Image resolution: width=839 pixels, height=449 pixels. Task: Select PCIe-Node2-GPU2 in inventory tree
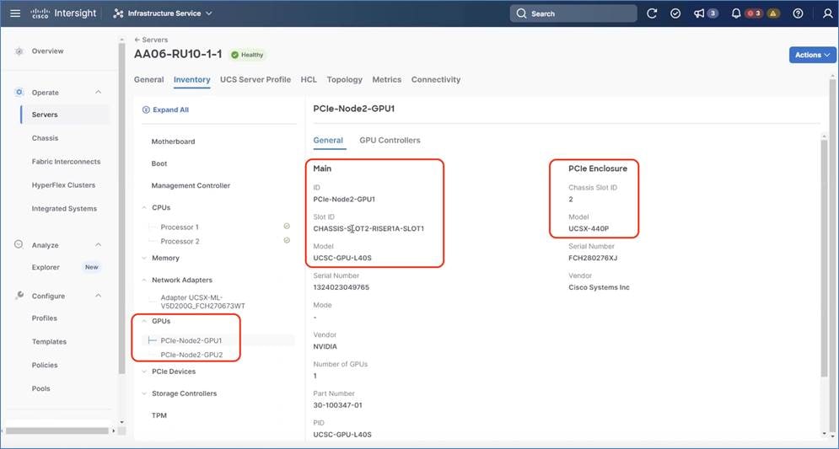pyautogui.click(x=191, y=355)
